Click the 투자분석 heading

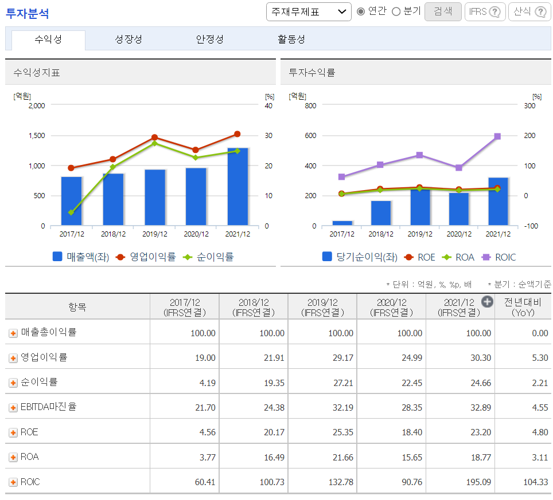point(28,13)
